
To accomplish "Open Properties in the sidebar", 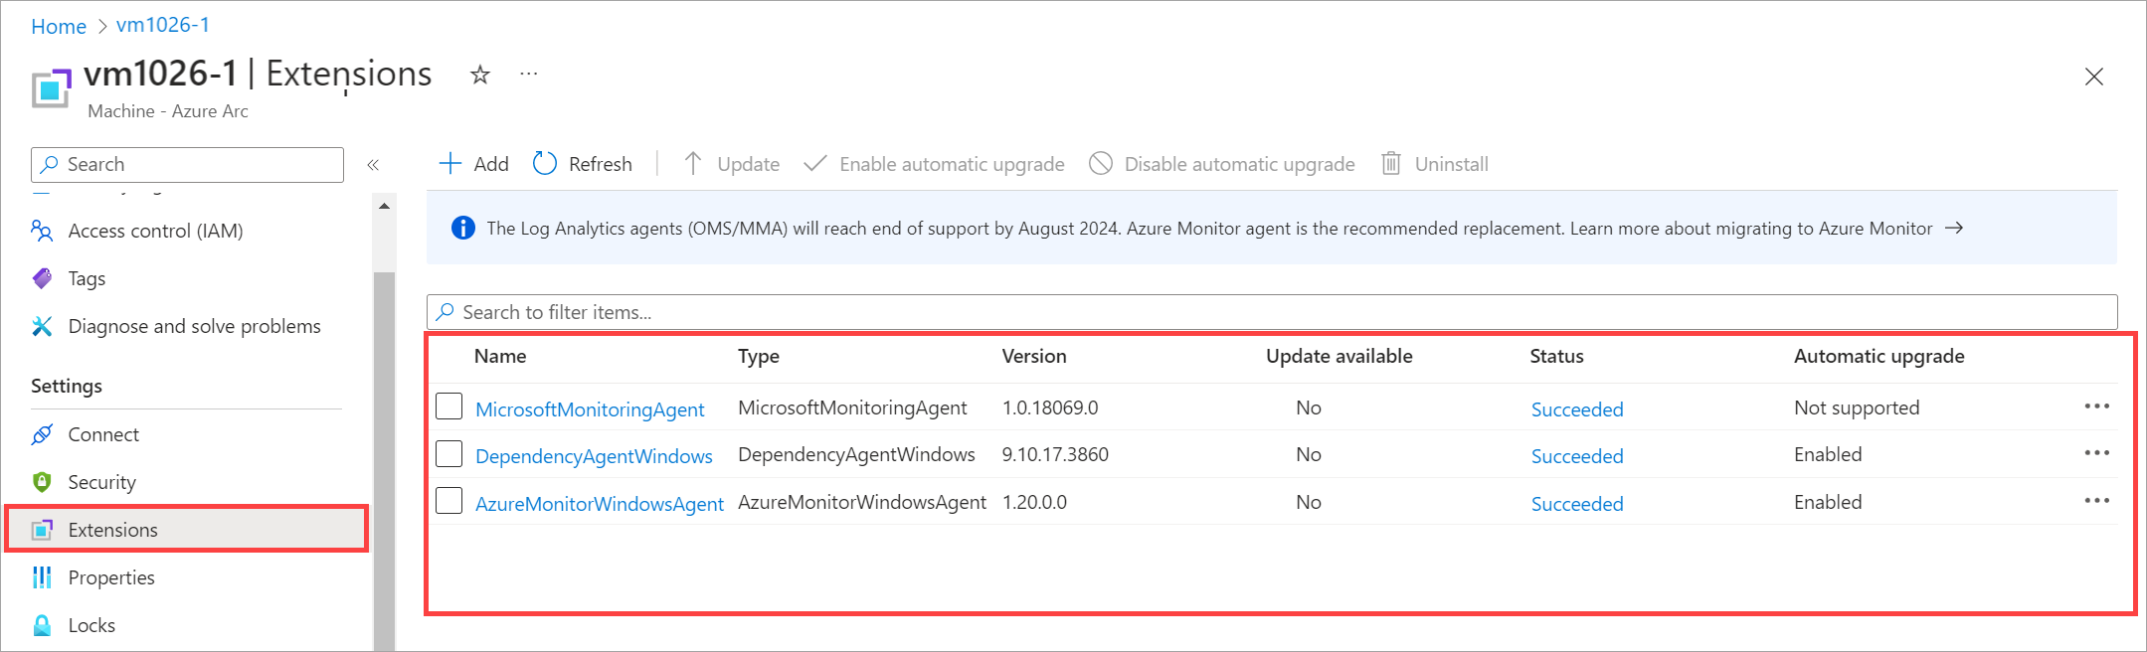I will pyautogui.click(x=110, y=577).
